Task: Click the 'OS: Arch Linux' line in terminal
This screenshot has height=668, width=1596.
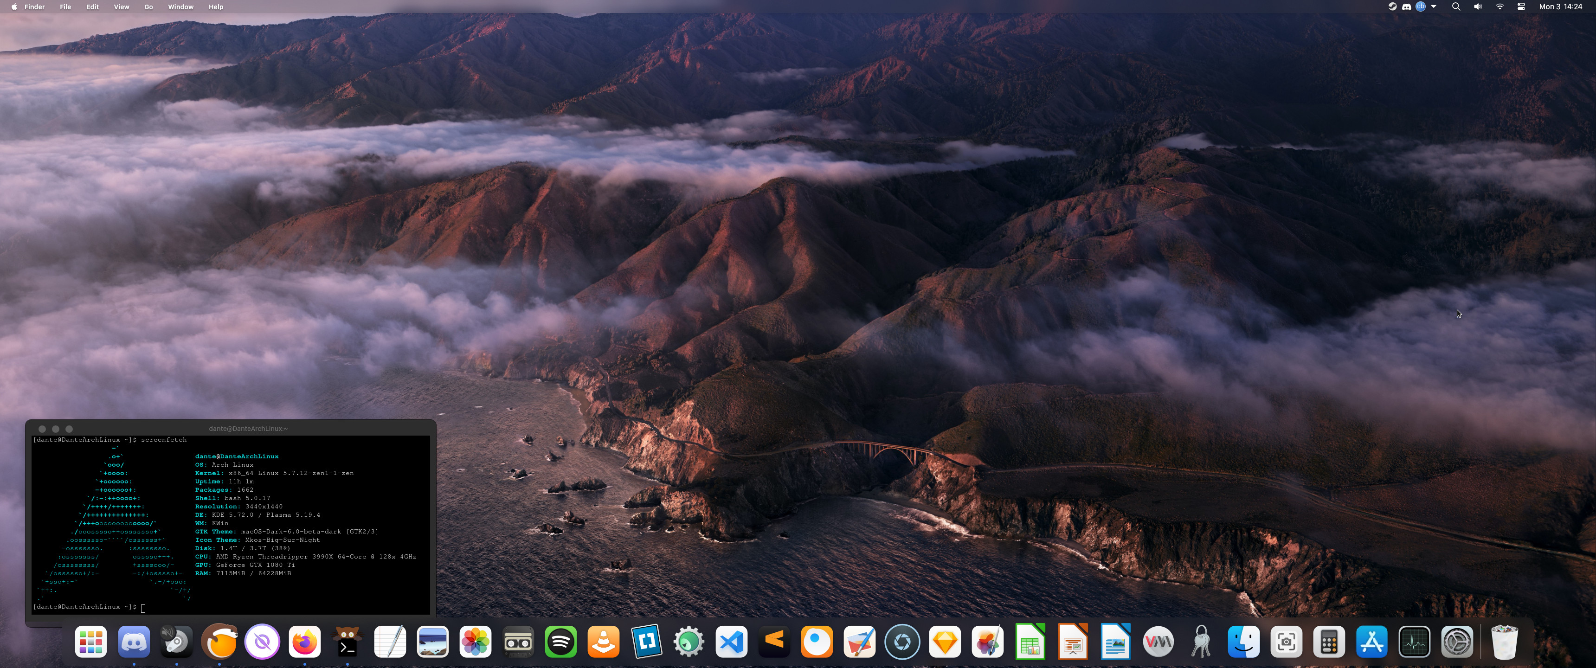Action: 224,465
